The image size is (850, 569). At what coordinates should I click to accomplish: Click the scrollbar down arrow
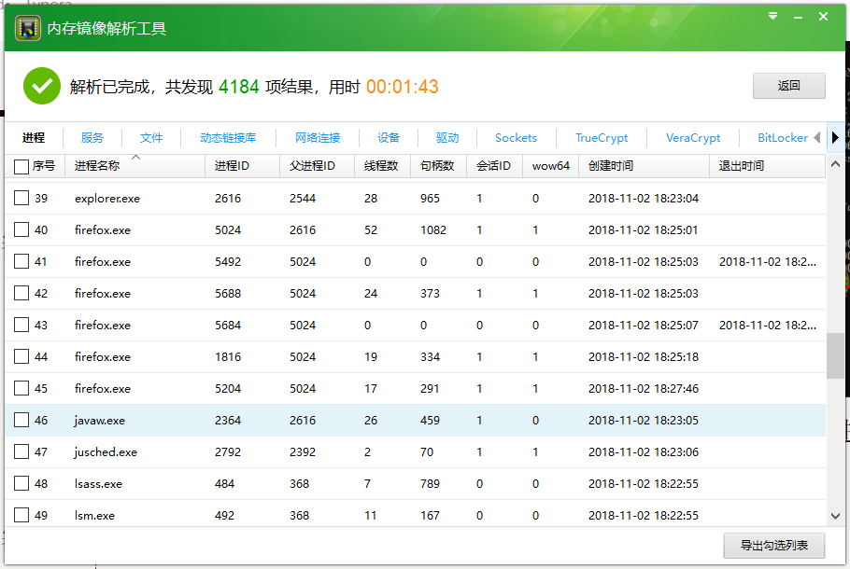coord(835,516)
